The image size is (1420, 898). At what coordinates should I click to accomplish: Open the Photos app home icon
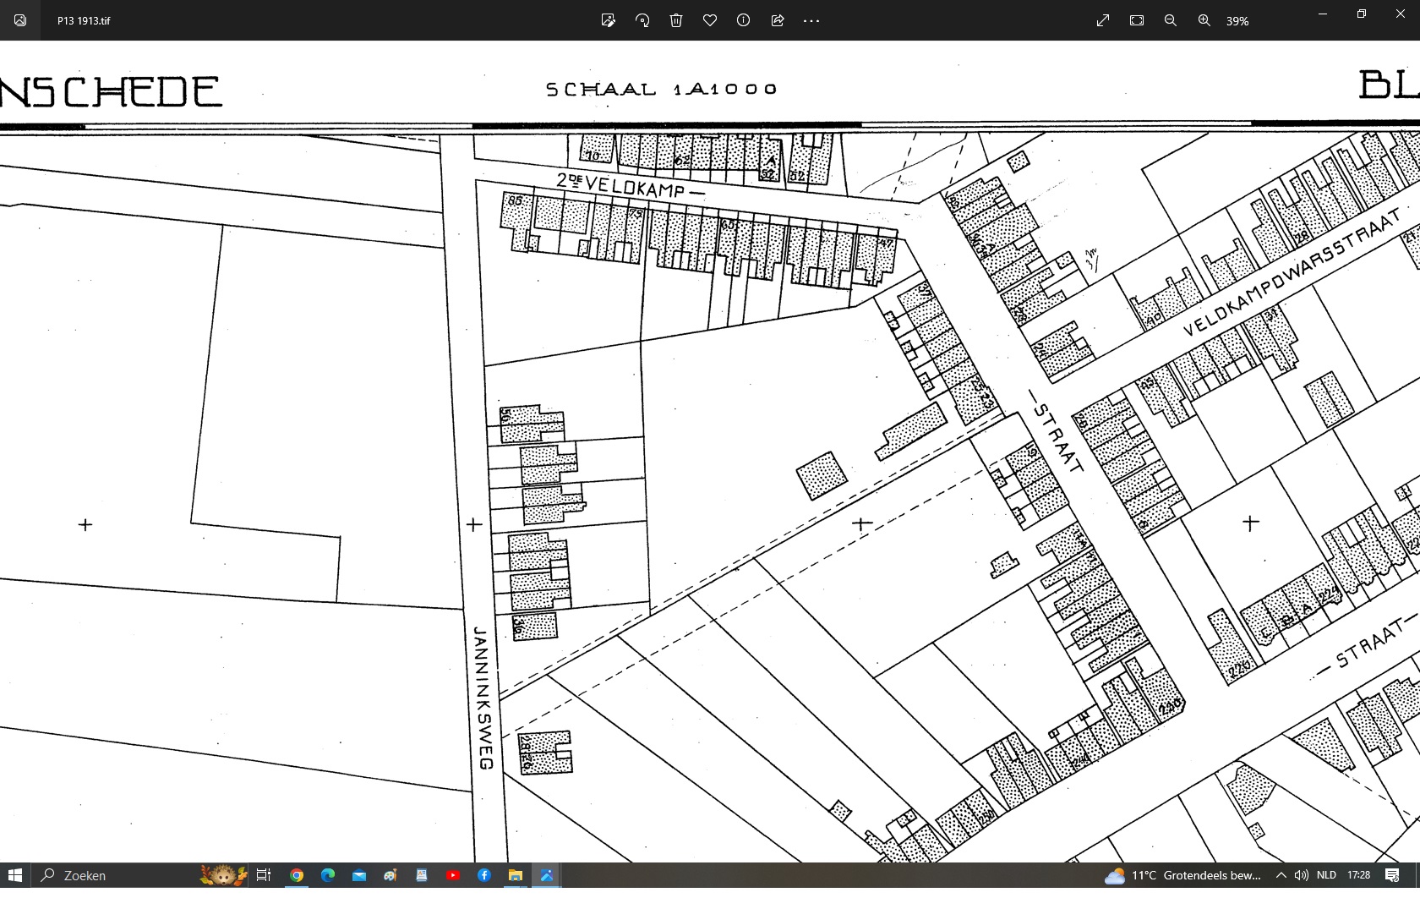click(20, 20)
